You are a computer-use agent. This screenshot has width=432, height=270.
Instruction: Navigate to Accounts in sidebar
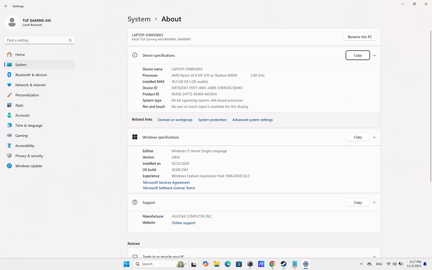(x=22, y=115)
